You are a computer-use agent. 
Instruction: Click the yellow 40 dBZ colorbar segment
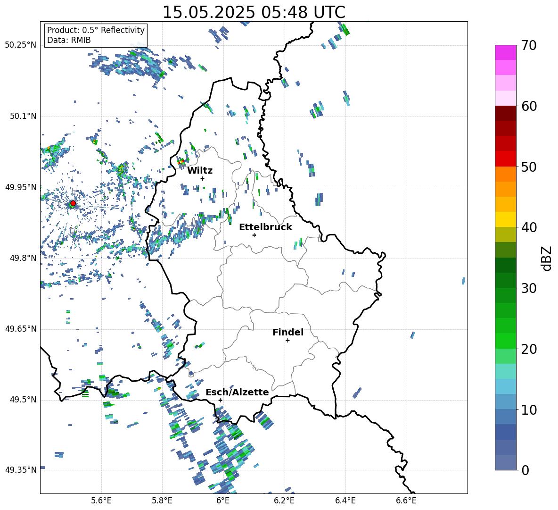[505, 219]
